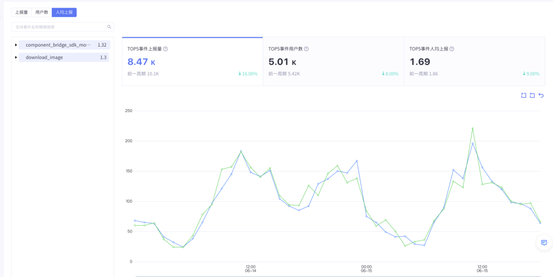Select the TOP5事件用户数 metric card

333,61
